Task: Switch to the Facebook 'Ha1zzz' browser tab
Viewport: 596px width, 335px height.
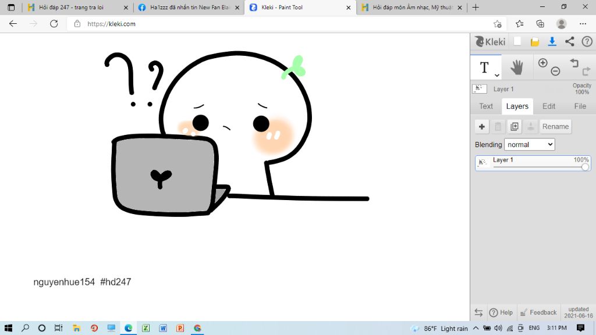Action: point(190,7)
